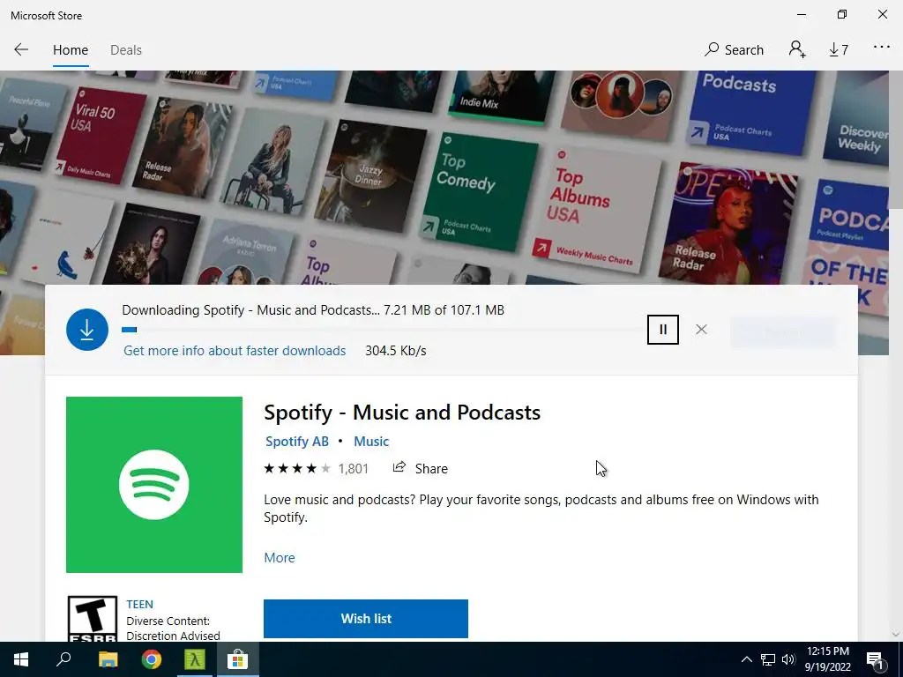Click the ESRB Teen rating badge
The width and height of the screenshot is (903, 677).
(92, 619)
